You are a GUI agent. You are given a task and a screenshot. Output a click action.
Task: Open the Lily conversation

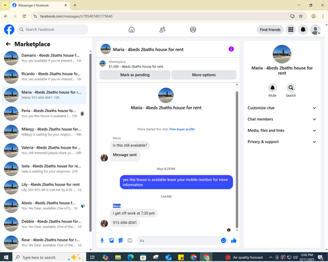[x=44, y=187]
